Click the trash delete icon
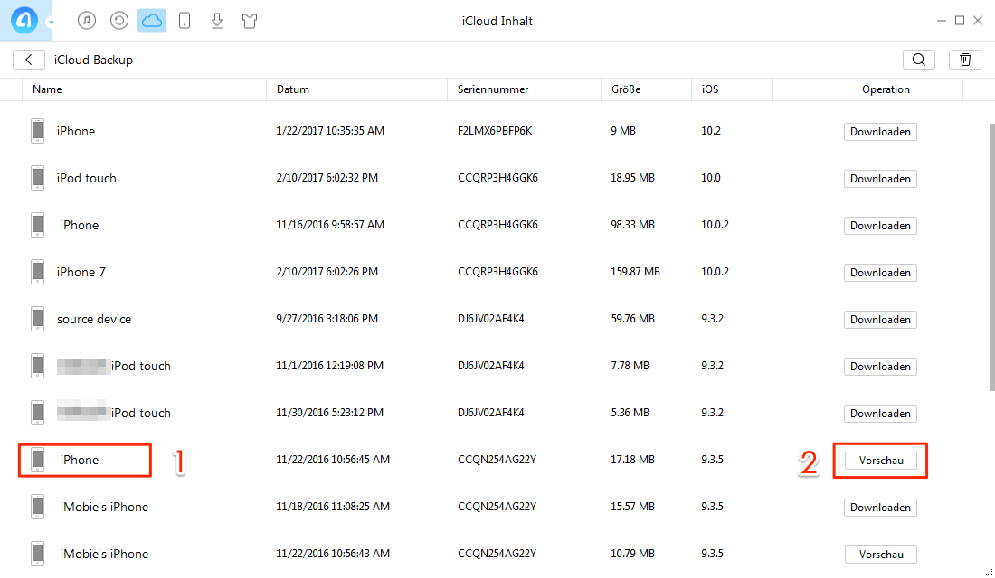This screenshot has width=995, height=578. (x=965, y=60)
